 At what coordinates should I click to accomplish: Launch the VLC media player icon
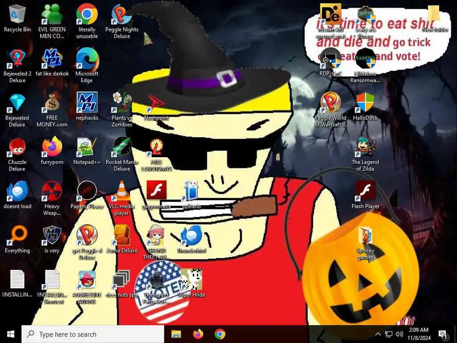pos(121,191)
